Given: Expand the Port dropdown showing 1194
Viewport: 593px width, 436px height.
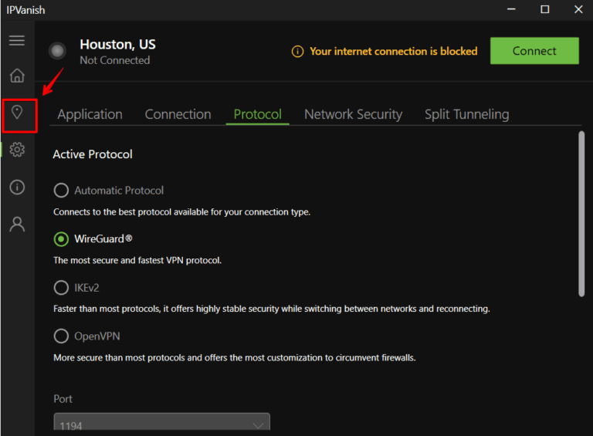Looking at the screenshot, I should pyautogui.click(x=161, y=424).
